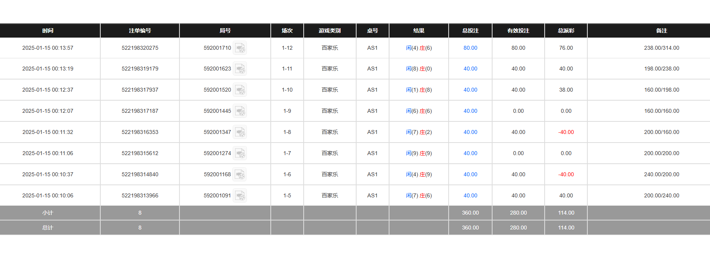Screen dimensions: 710x262
Task: Click replay icon beside round 592001520
Action: coord(240,90)
